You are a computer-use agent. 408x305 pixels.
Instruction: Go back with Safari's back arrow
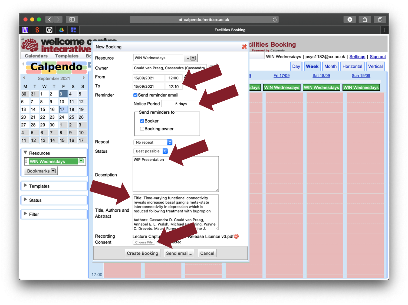(x=49, y=19)
